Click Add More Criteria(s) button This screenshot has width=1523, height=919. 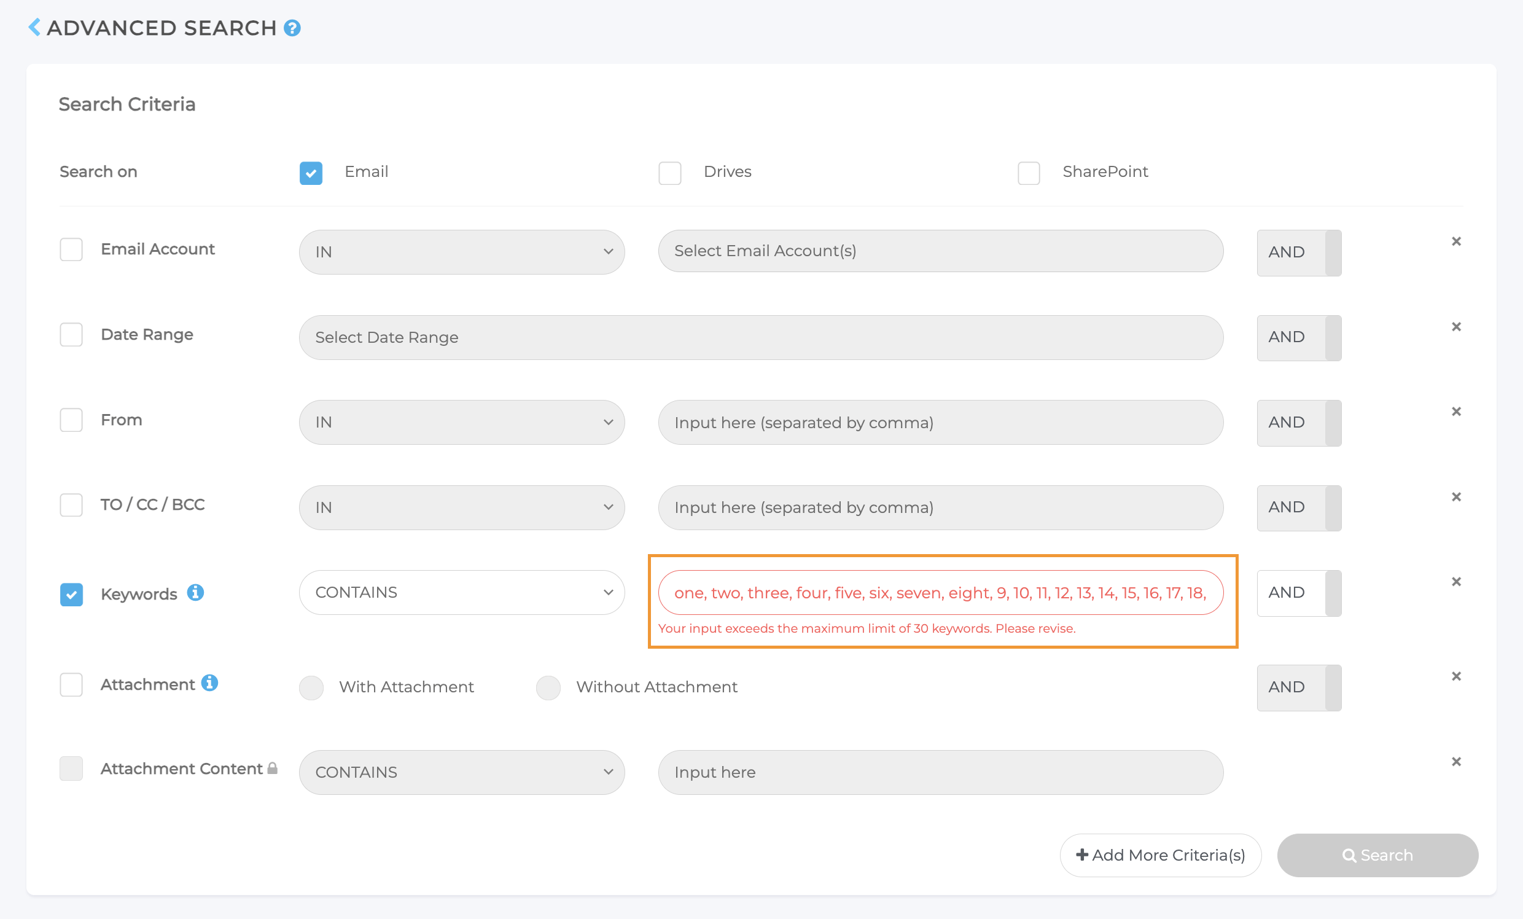pyautogui.click(x=1159, y=855)
